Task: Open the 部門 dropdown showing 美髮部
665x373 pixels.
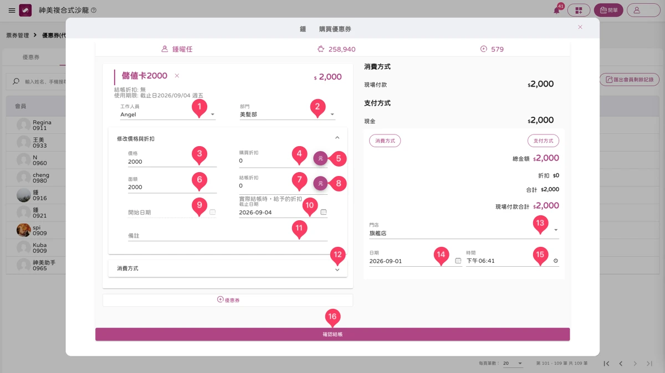Action: click(287, 115)
